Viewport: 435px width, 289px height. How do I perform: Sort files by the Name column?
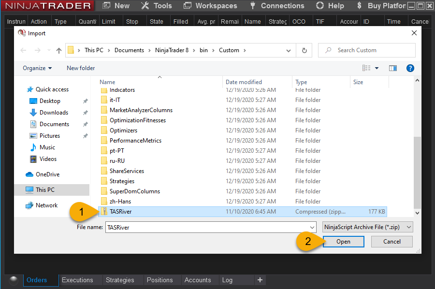click(x=107, y=82)
